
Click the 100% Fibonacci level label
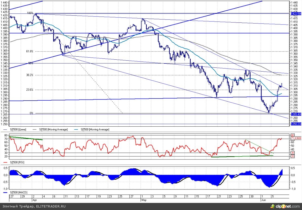pyautogui.click(x=30, y=13)
